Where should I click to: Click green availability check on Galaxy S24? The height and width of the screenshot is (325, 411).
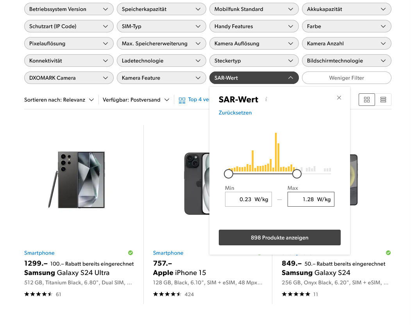(388, 253)
